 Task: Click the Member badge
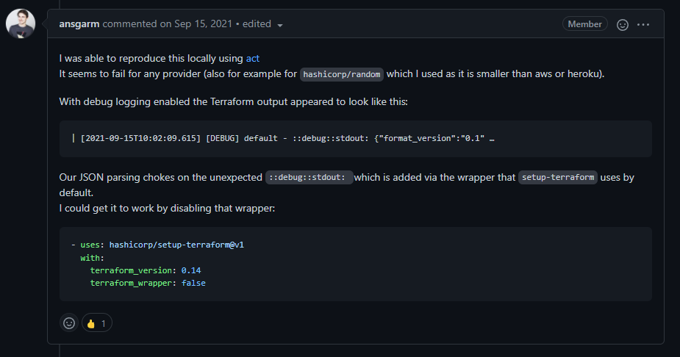pos(584,24)
